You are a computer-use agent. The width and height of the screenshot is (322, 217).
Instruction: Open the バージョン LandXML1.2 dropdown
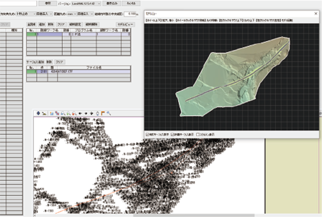point(86,4)
